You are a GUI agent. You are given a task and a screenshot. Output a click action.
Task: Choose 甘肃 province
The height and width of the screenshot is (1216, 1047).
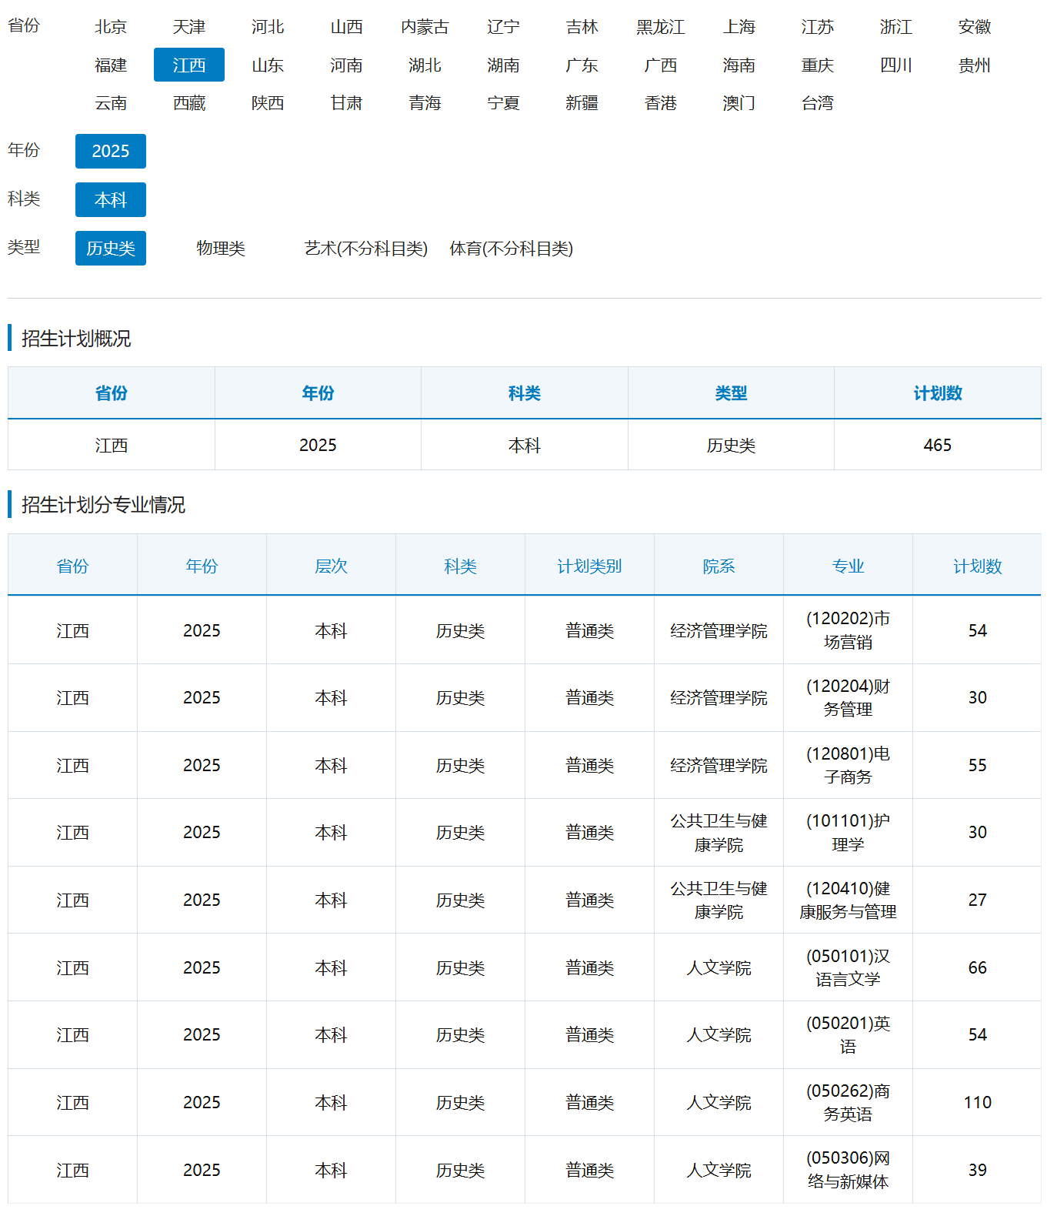(346, 103)
